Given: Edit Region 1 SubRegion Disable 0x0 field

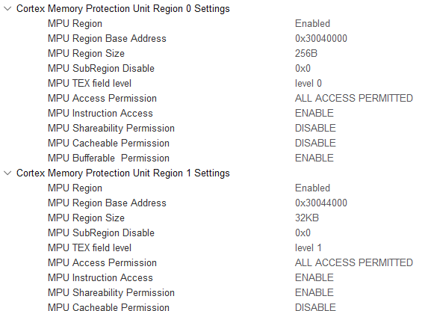Looking at the screenshot, I should click(303, 233).
